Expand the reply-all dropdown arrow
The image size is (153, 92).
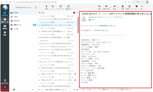[111, 7]
